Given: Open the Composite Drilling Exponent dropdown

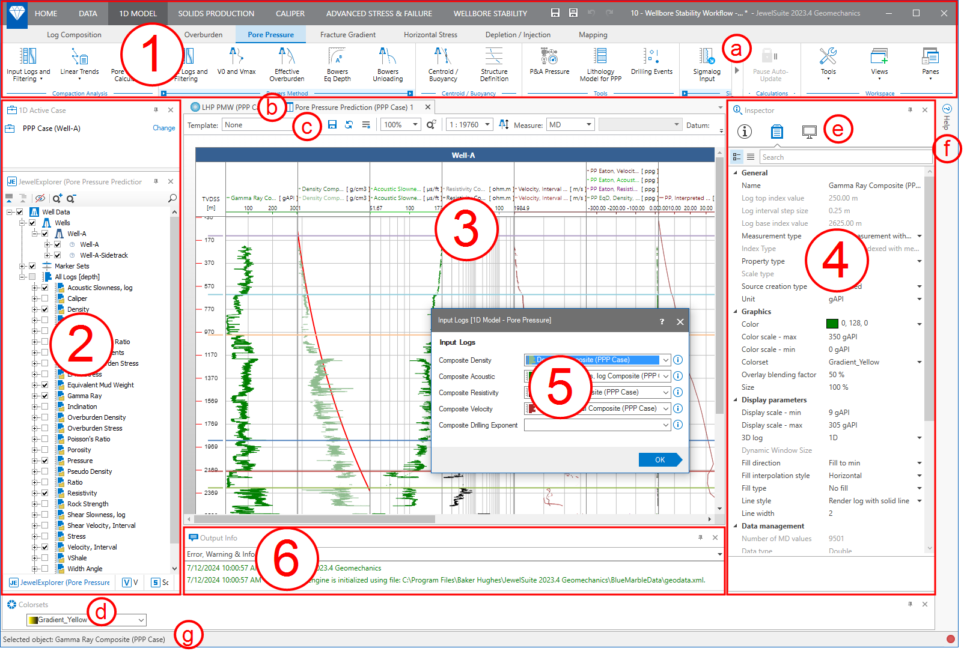Looking at the screenshot, I should pyautogui.click(x=665, y=425).
